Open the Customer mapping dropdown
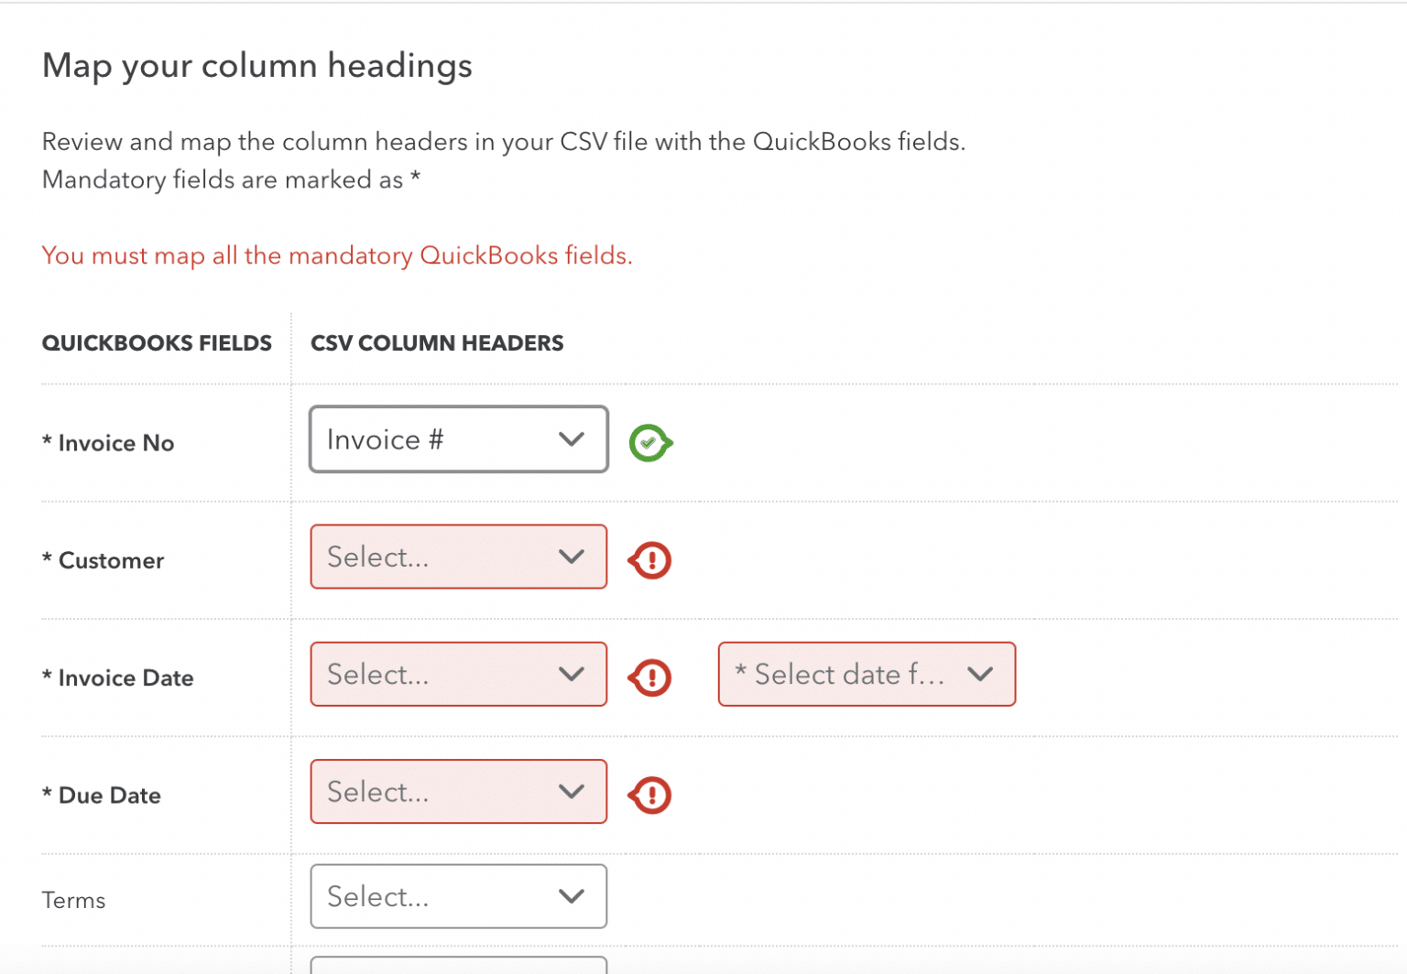This screenshot has height=974, width=1407. pos(458,557)
